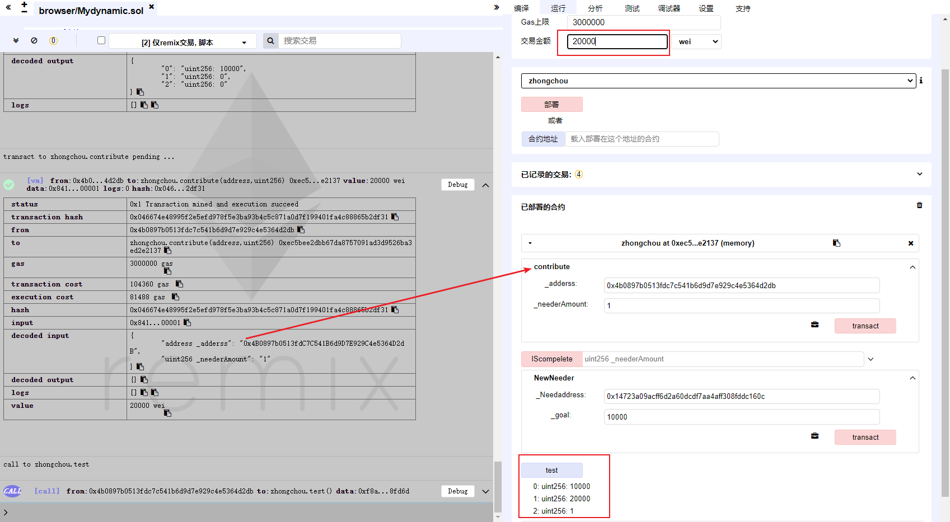Copy the hash row value

click(395, 310)
